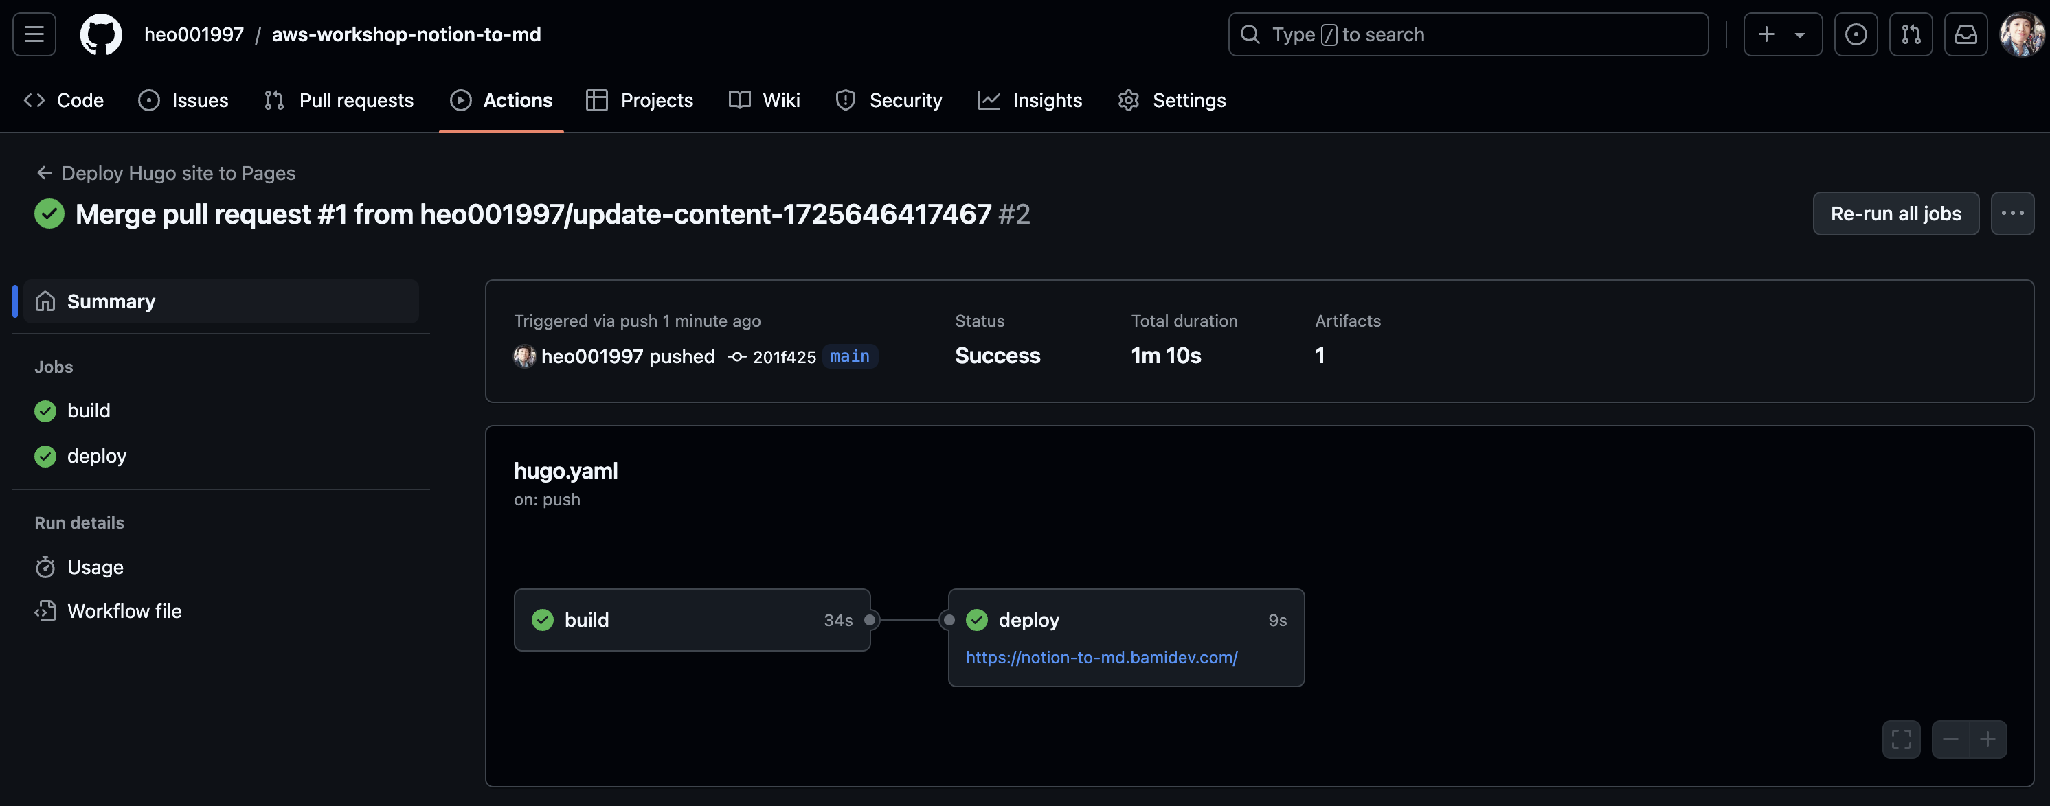Click the GitHub logo icon
2050x806 pixels.
(x=101, y=34)
